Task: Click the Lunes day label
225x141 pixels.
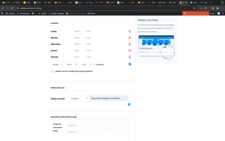Action: (x=54, y=31)
